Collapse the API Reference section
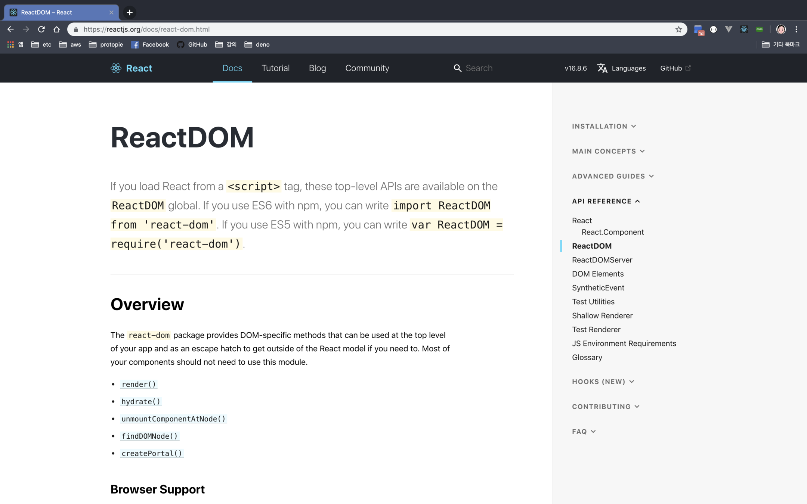 pyautogui.click(x=606, y=201)
